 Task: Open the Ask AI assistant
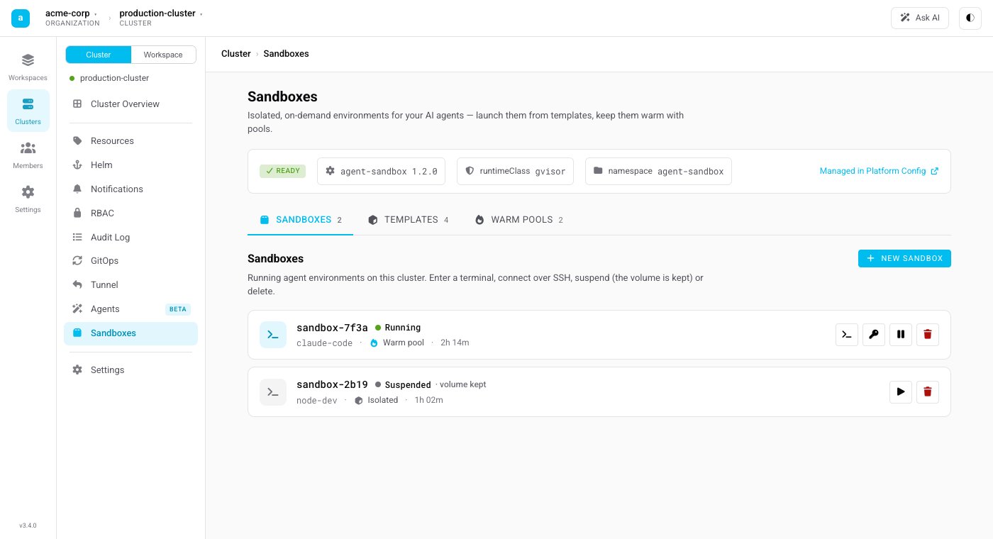tap(920, 18)
